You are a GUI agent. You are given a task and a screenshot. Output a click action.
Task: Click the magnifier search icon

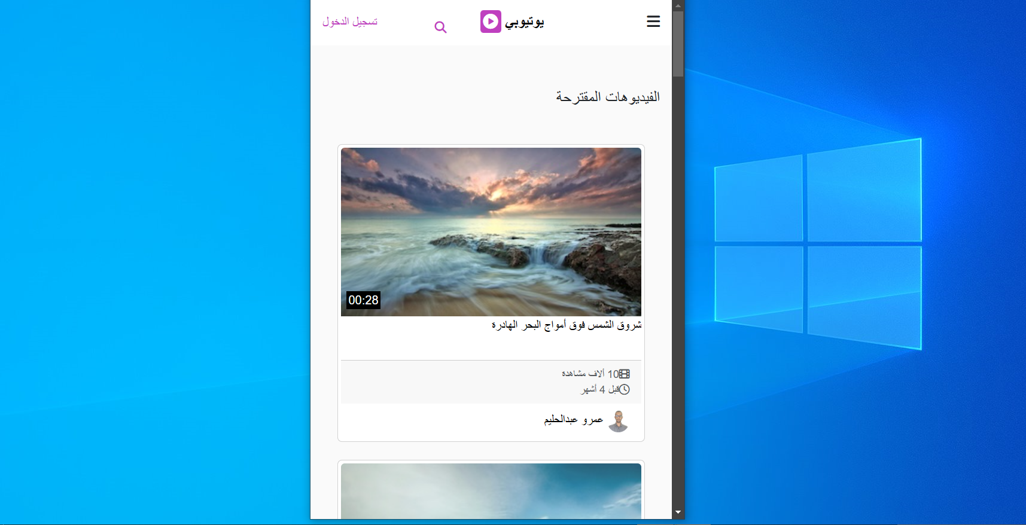(440, 27)
